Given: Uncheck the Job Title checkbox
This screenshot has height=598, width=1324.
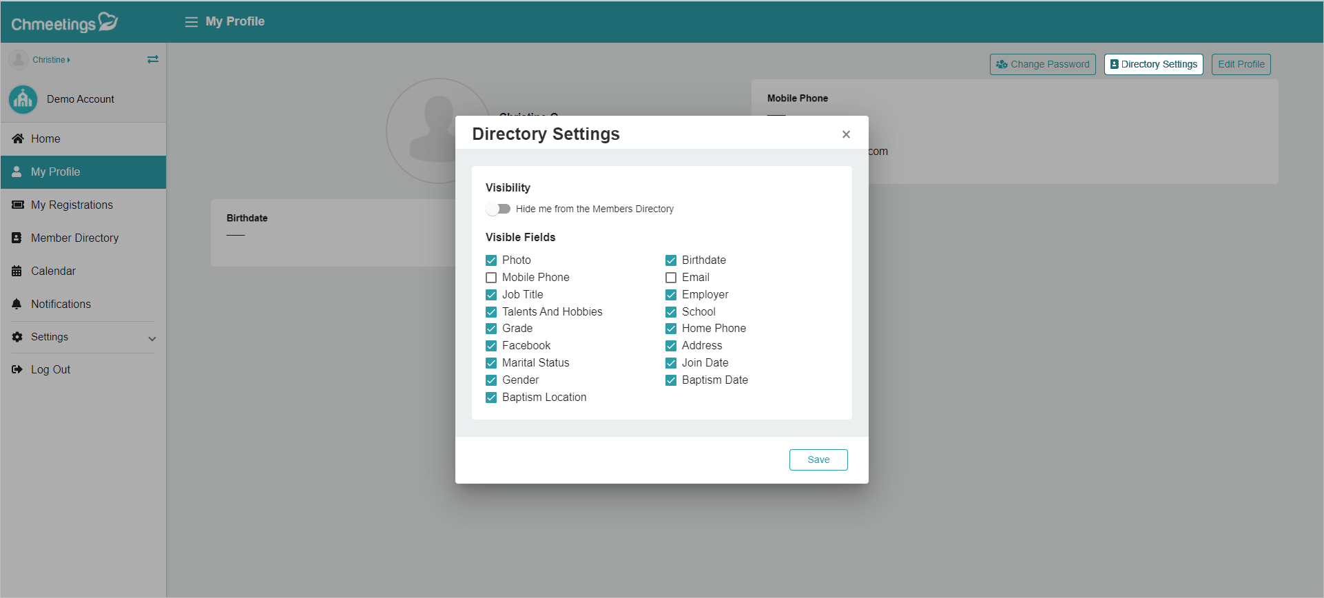Looking at the screenshot, I should (491, 295).
